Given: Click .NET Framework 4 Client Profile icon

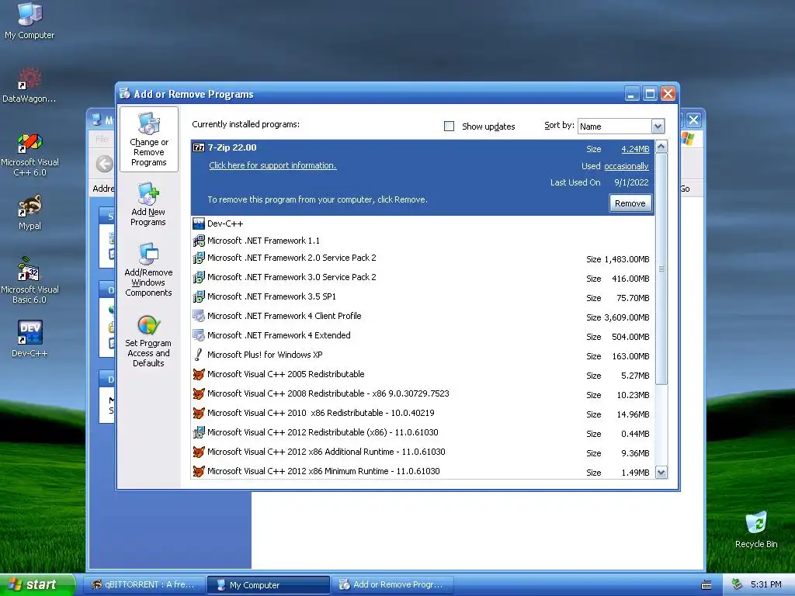Looking at the screenshot, I should point(199,317).
